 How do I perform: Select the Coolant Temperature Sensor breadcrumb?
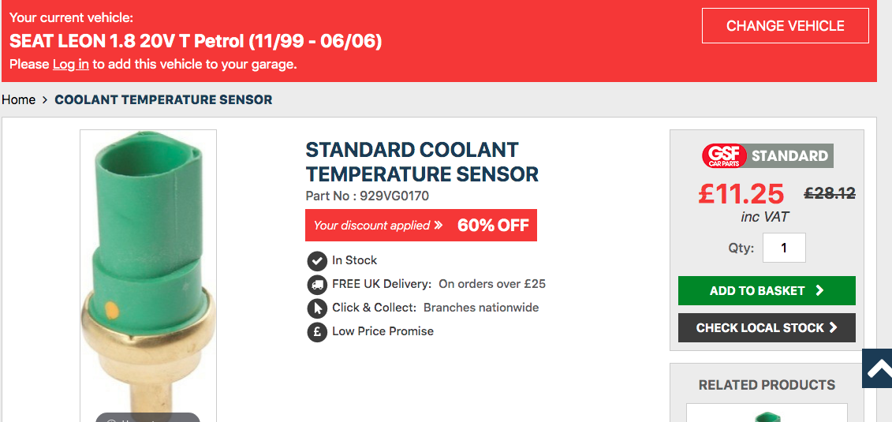pos(163,100)
